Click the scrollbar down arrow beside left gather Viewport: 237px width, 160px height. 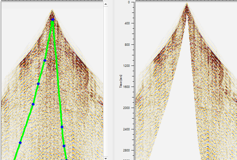pyautogui.click(x=106, y=158)
